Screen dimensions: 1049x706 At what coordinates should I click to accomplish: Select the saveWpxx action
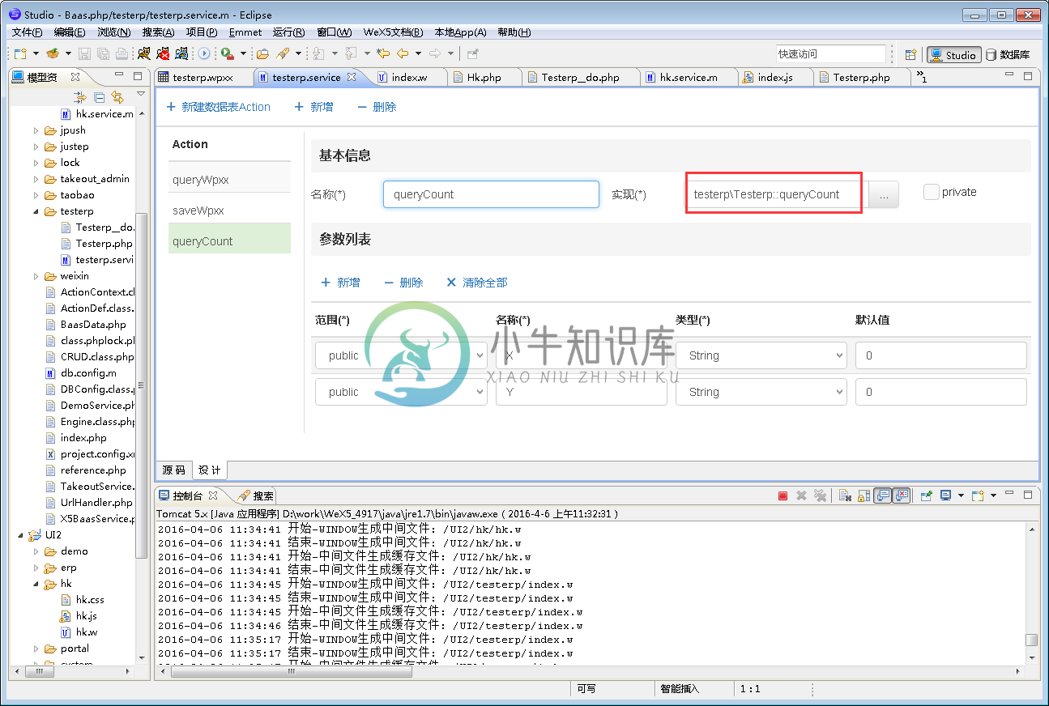(x=229, y=211)
